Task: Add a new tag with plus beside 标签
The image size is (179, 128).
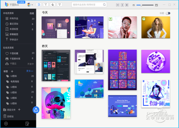Action: (12, 71)
